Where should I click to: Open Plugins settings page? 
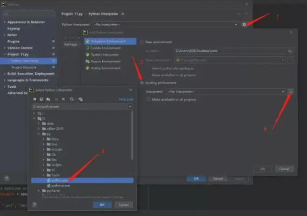[x=13, y=42]
